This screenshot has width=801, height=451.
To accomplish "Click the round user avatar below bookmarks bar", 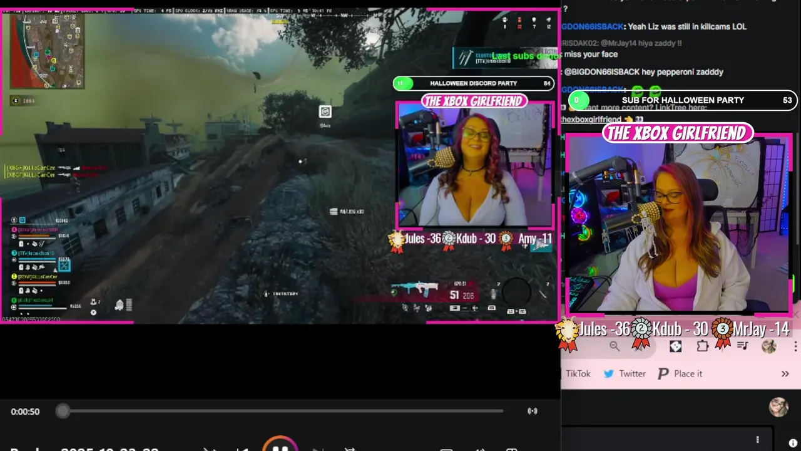I will pyautogui.click(x=778, y=407).
